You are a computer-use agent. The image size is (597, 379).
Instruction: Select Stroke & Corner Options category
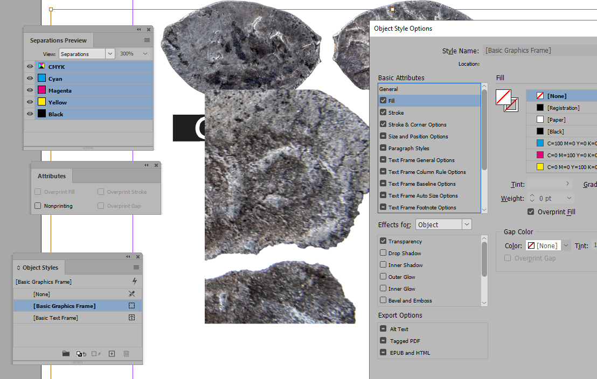[417, 124]
